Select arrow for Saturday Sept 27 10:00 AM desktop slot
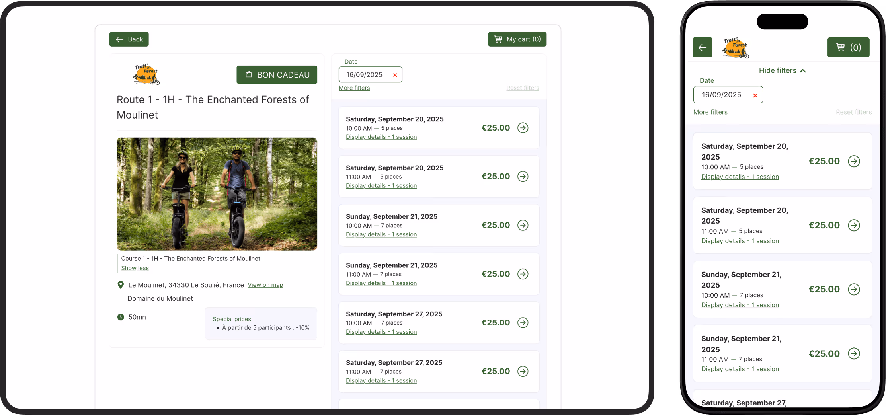Viewport: 886px width, 415px height. (523, 323)
